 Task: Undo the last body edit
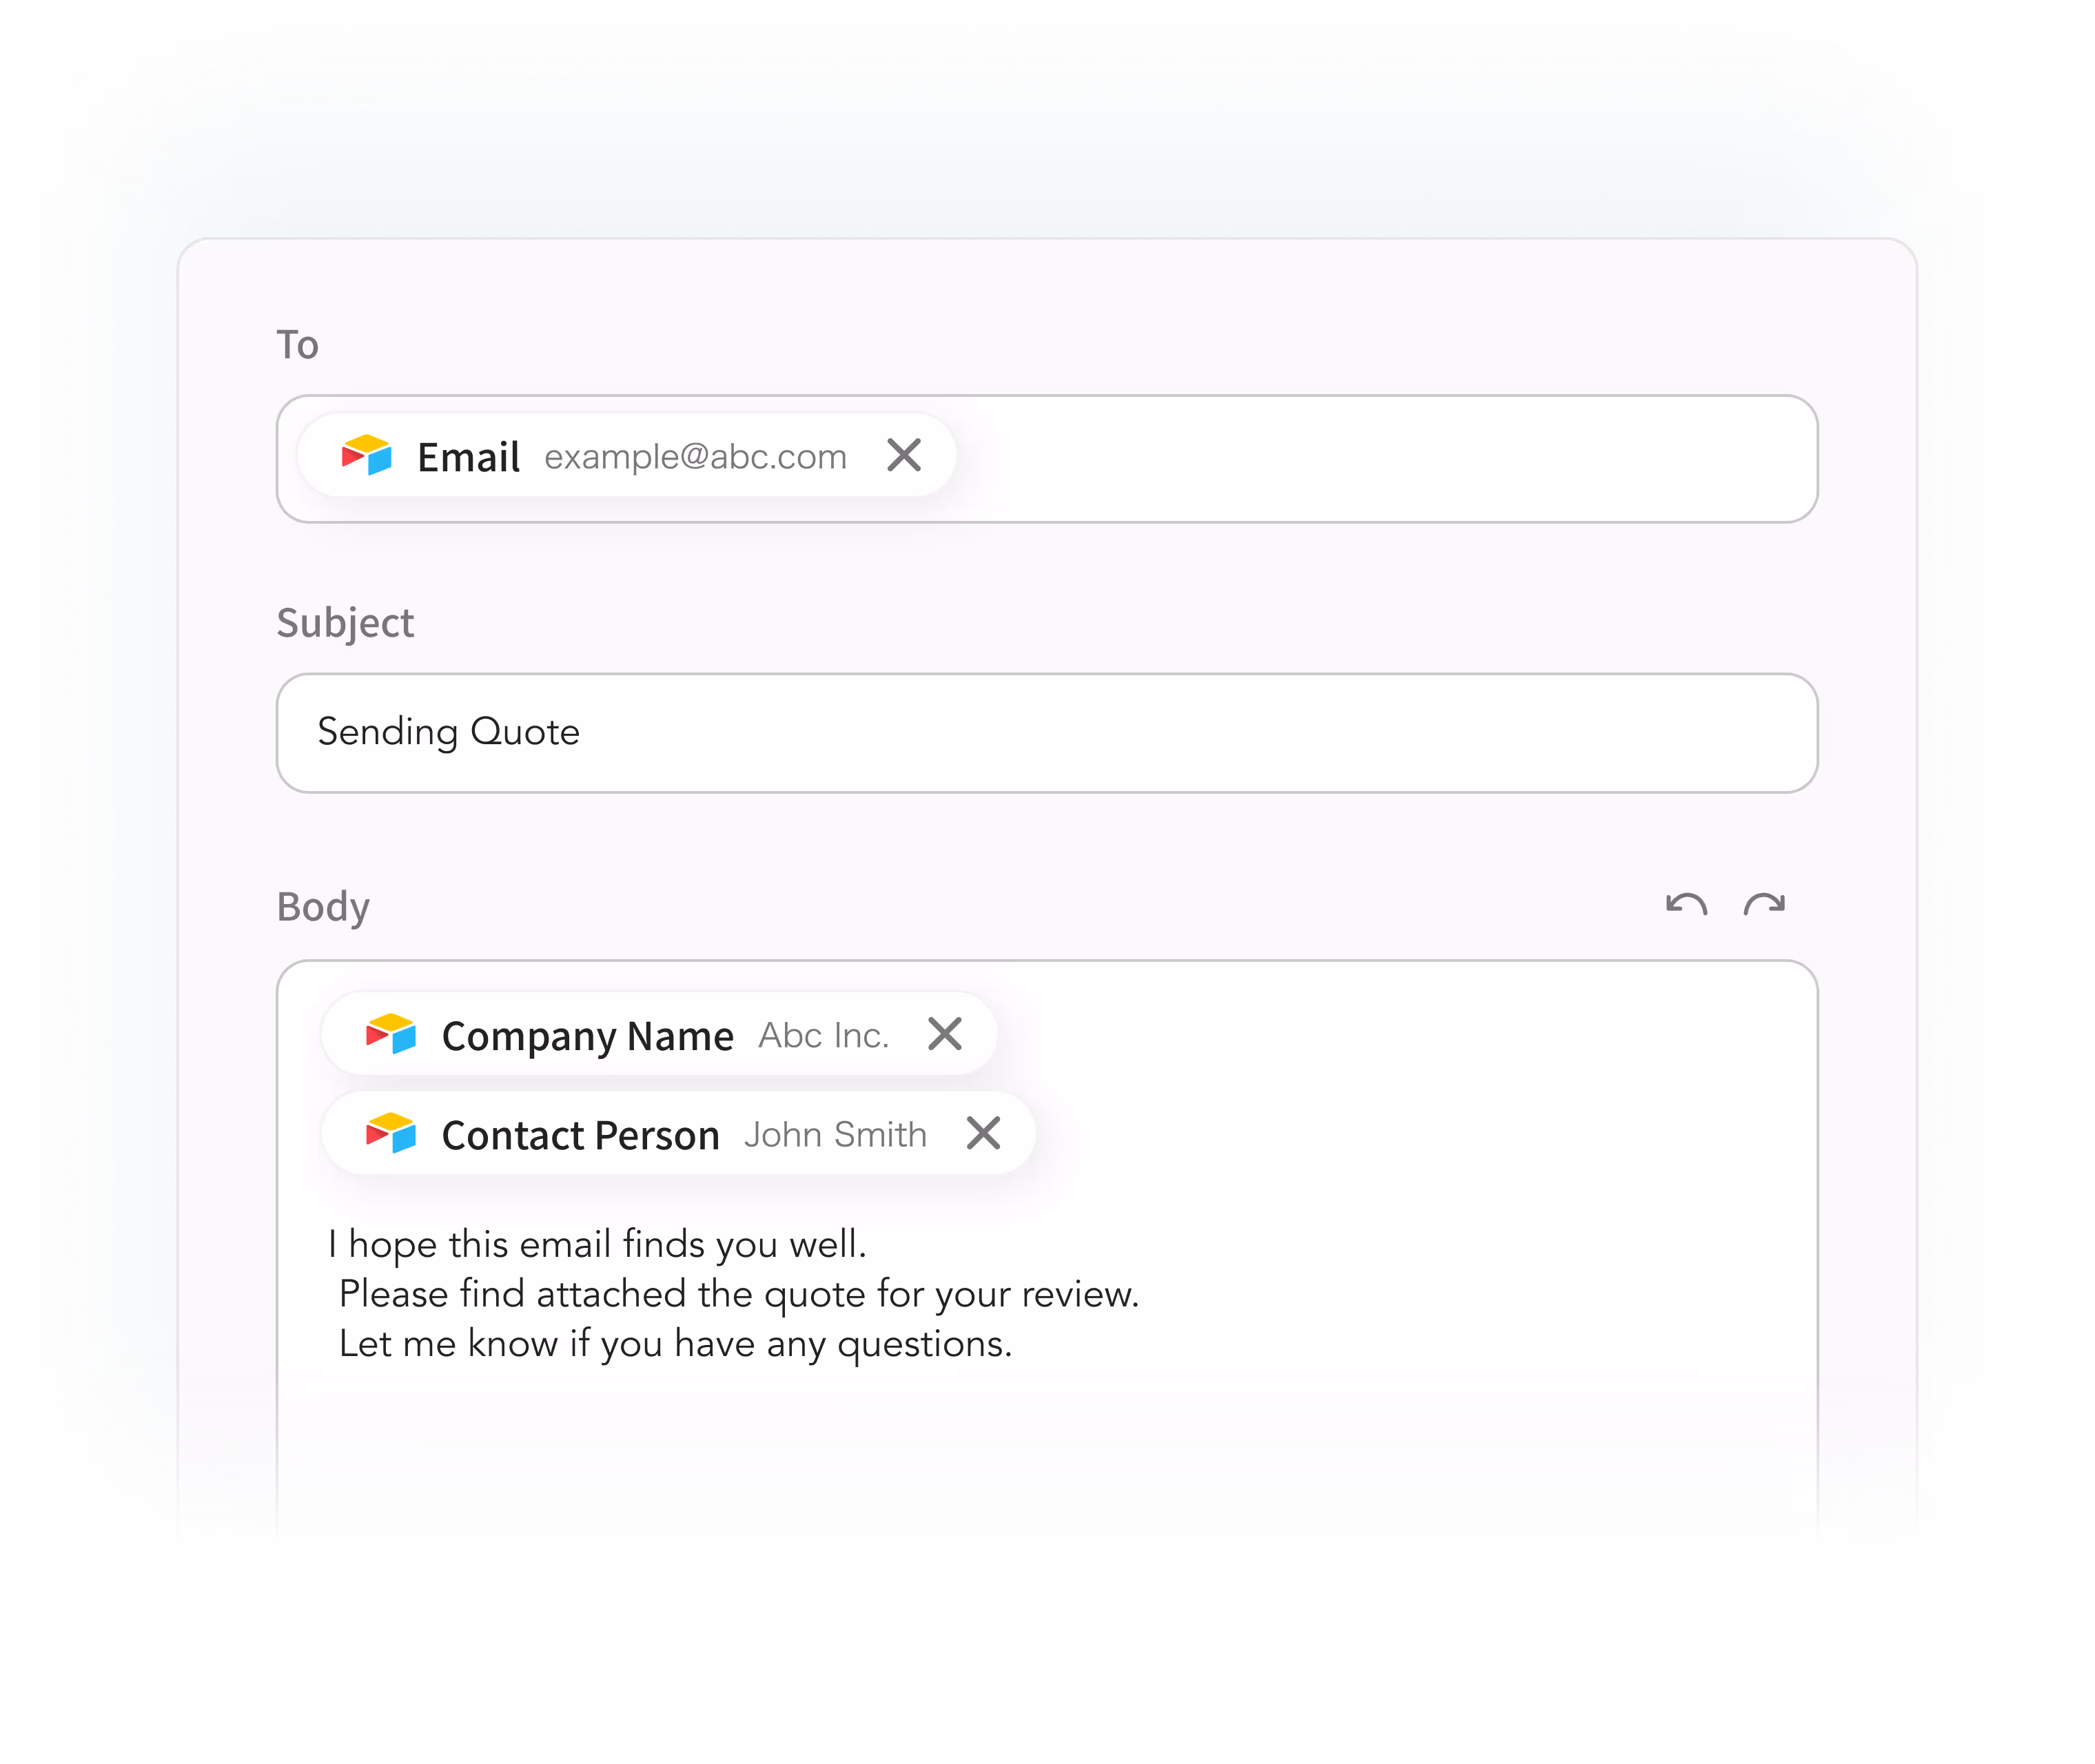coord(1686,904)
